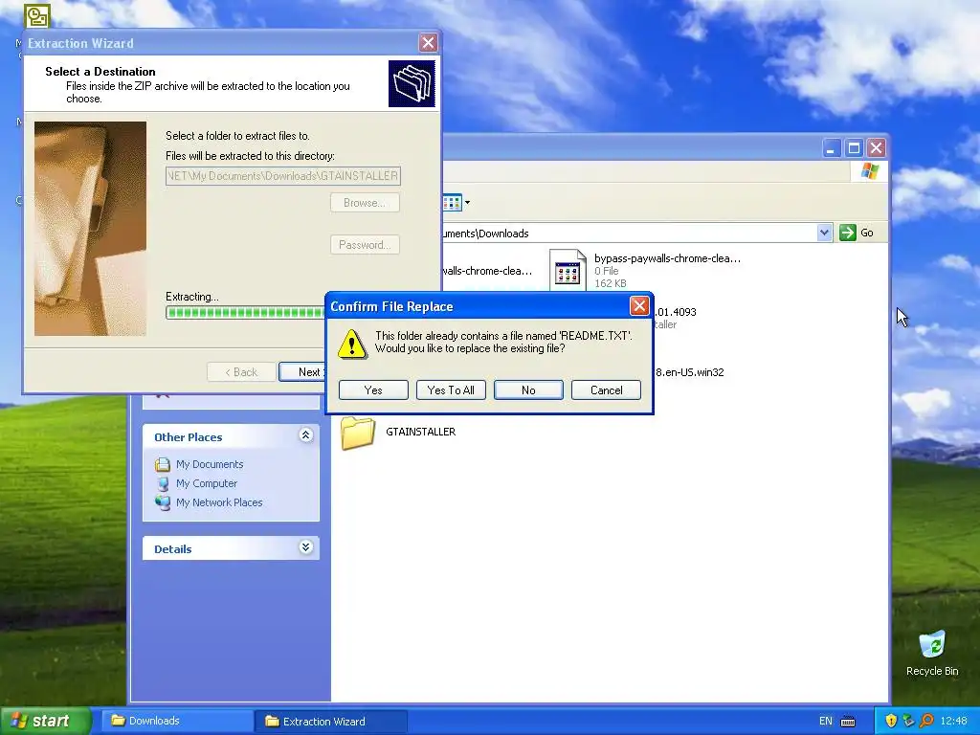The width and height of the screenshot is (980, 735).
Task: Expand the Details panel
Action: [x=305, y=547]
